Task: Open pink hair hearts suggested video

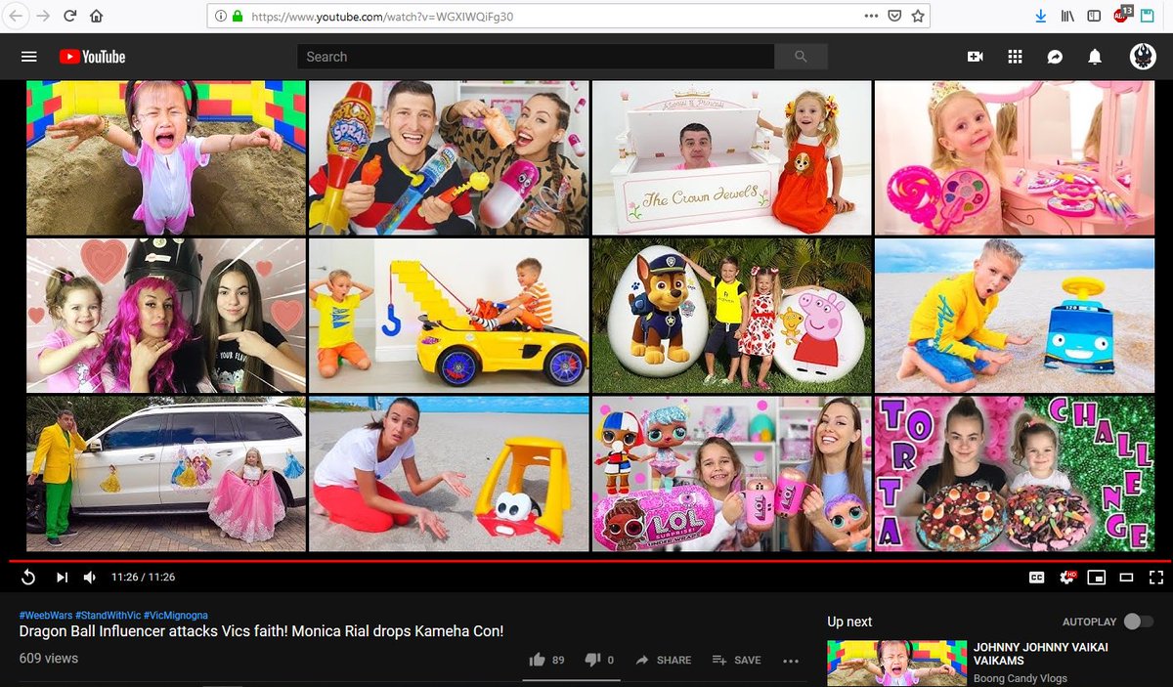Action: pos(165,316)
